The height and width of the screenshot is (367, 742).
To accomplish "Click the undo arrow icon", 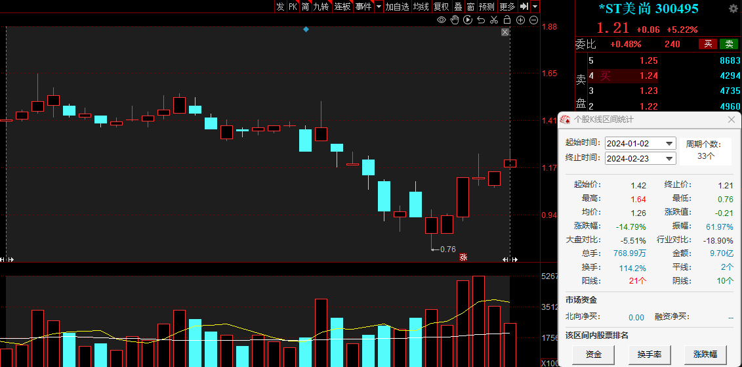I will point(481,20).
